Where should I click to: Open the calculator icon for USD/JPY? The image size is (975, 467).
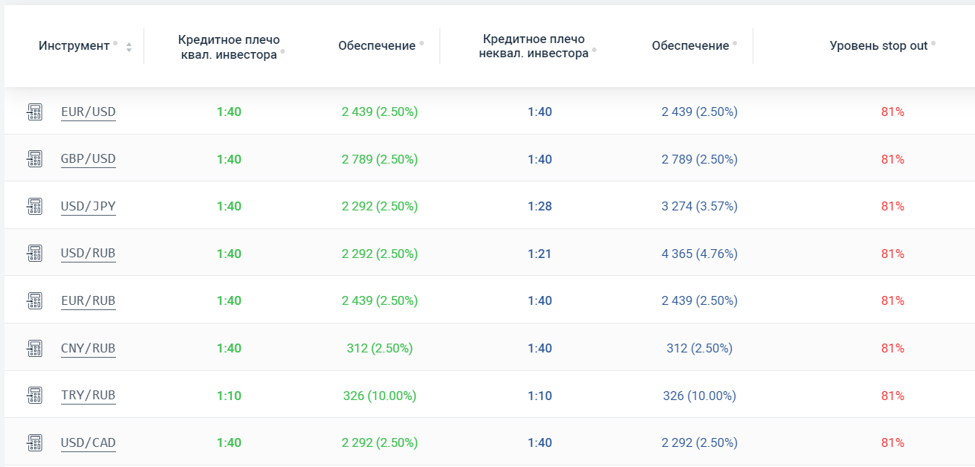(x=34, y=206)
